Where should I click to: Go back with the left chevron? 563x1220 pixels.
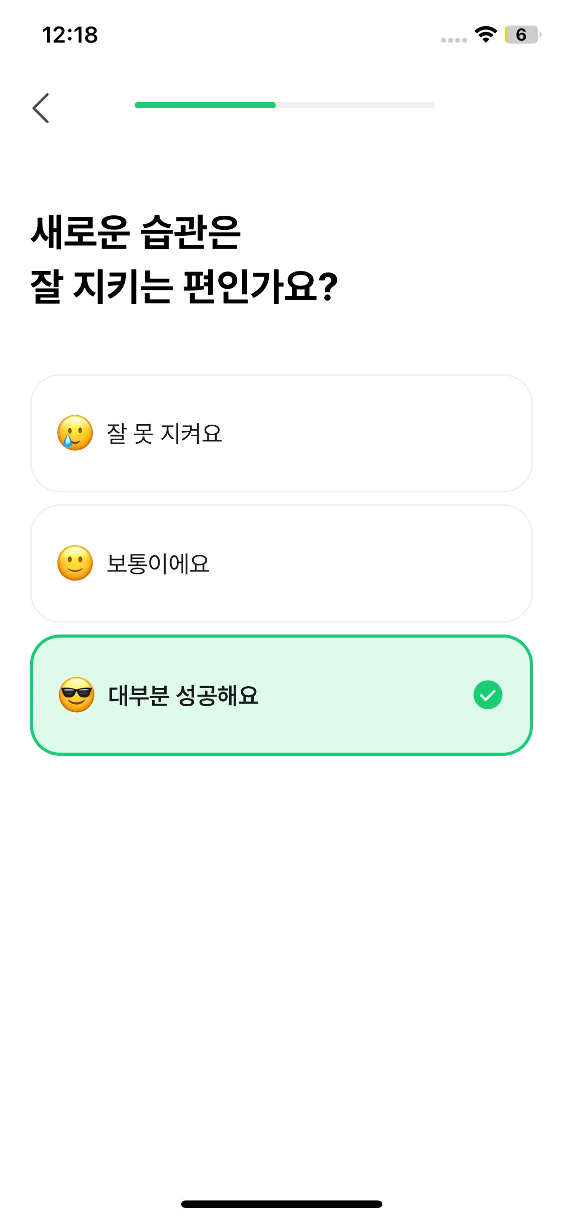pos(41,108)
